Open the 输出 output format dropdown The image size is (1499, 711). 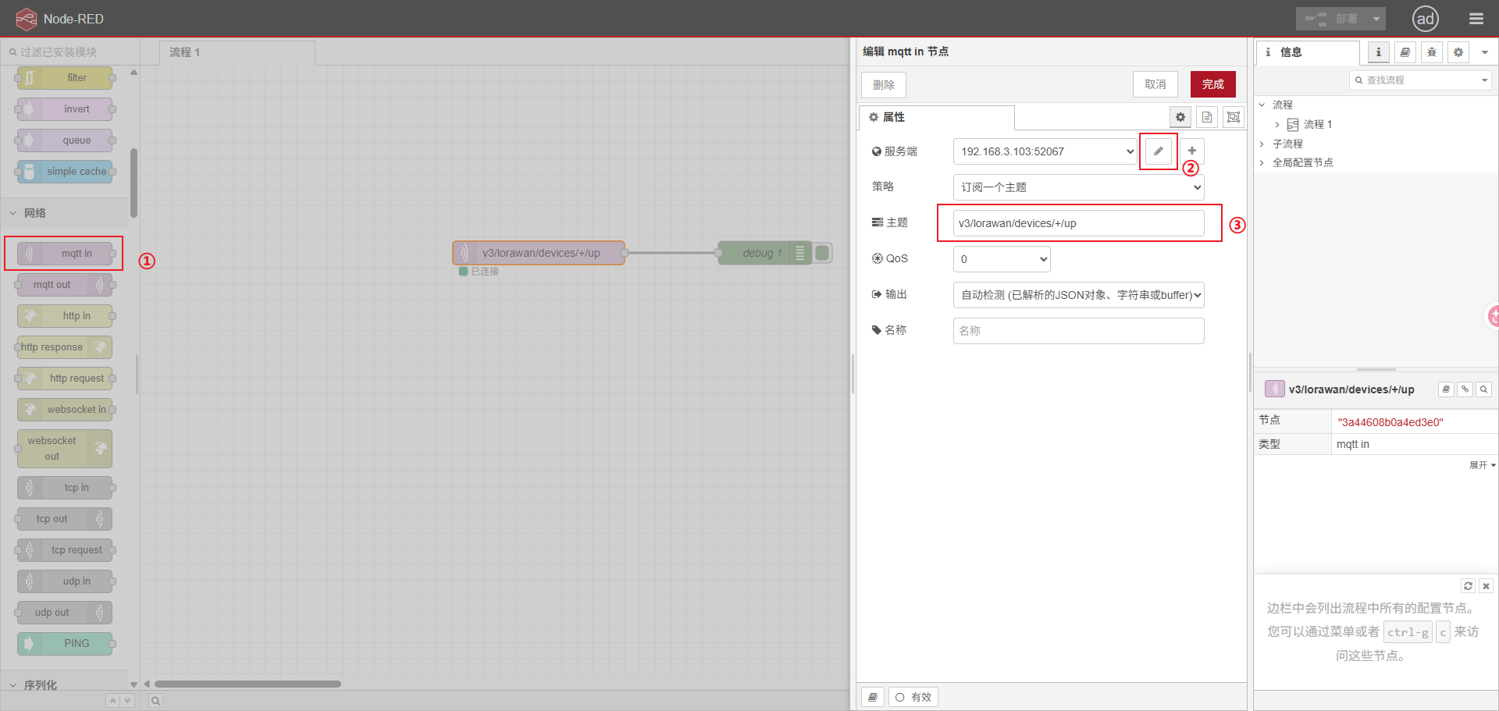coord(1078,295)
